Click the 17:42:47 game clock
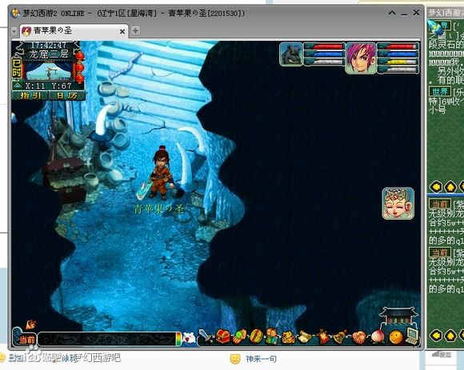This screenshot has height=370, width=464. click(49, 46)
